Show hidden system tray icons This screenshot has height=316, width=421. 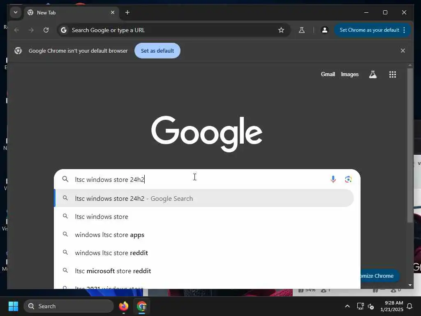pos(347,306)
